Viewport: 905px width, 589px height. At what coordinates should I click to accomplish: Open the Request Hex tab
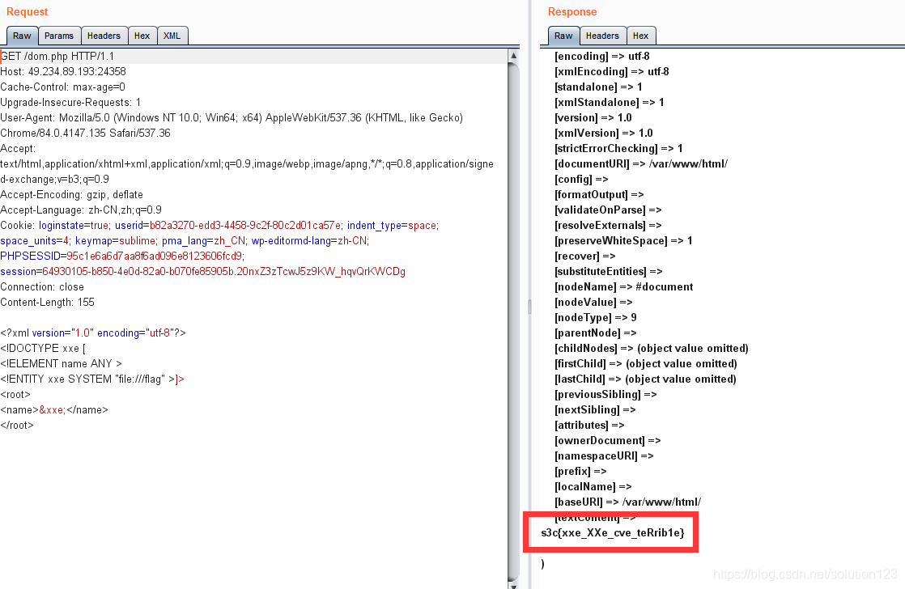tap(142, 36)
